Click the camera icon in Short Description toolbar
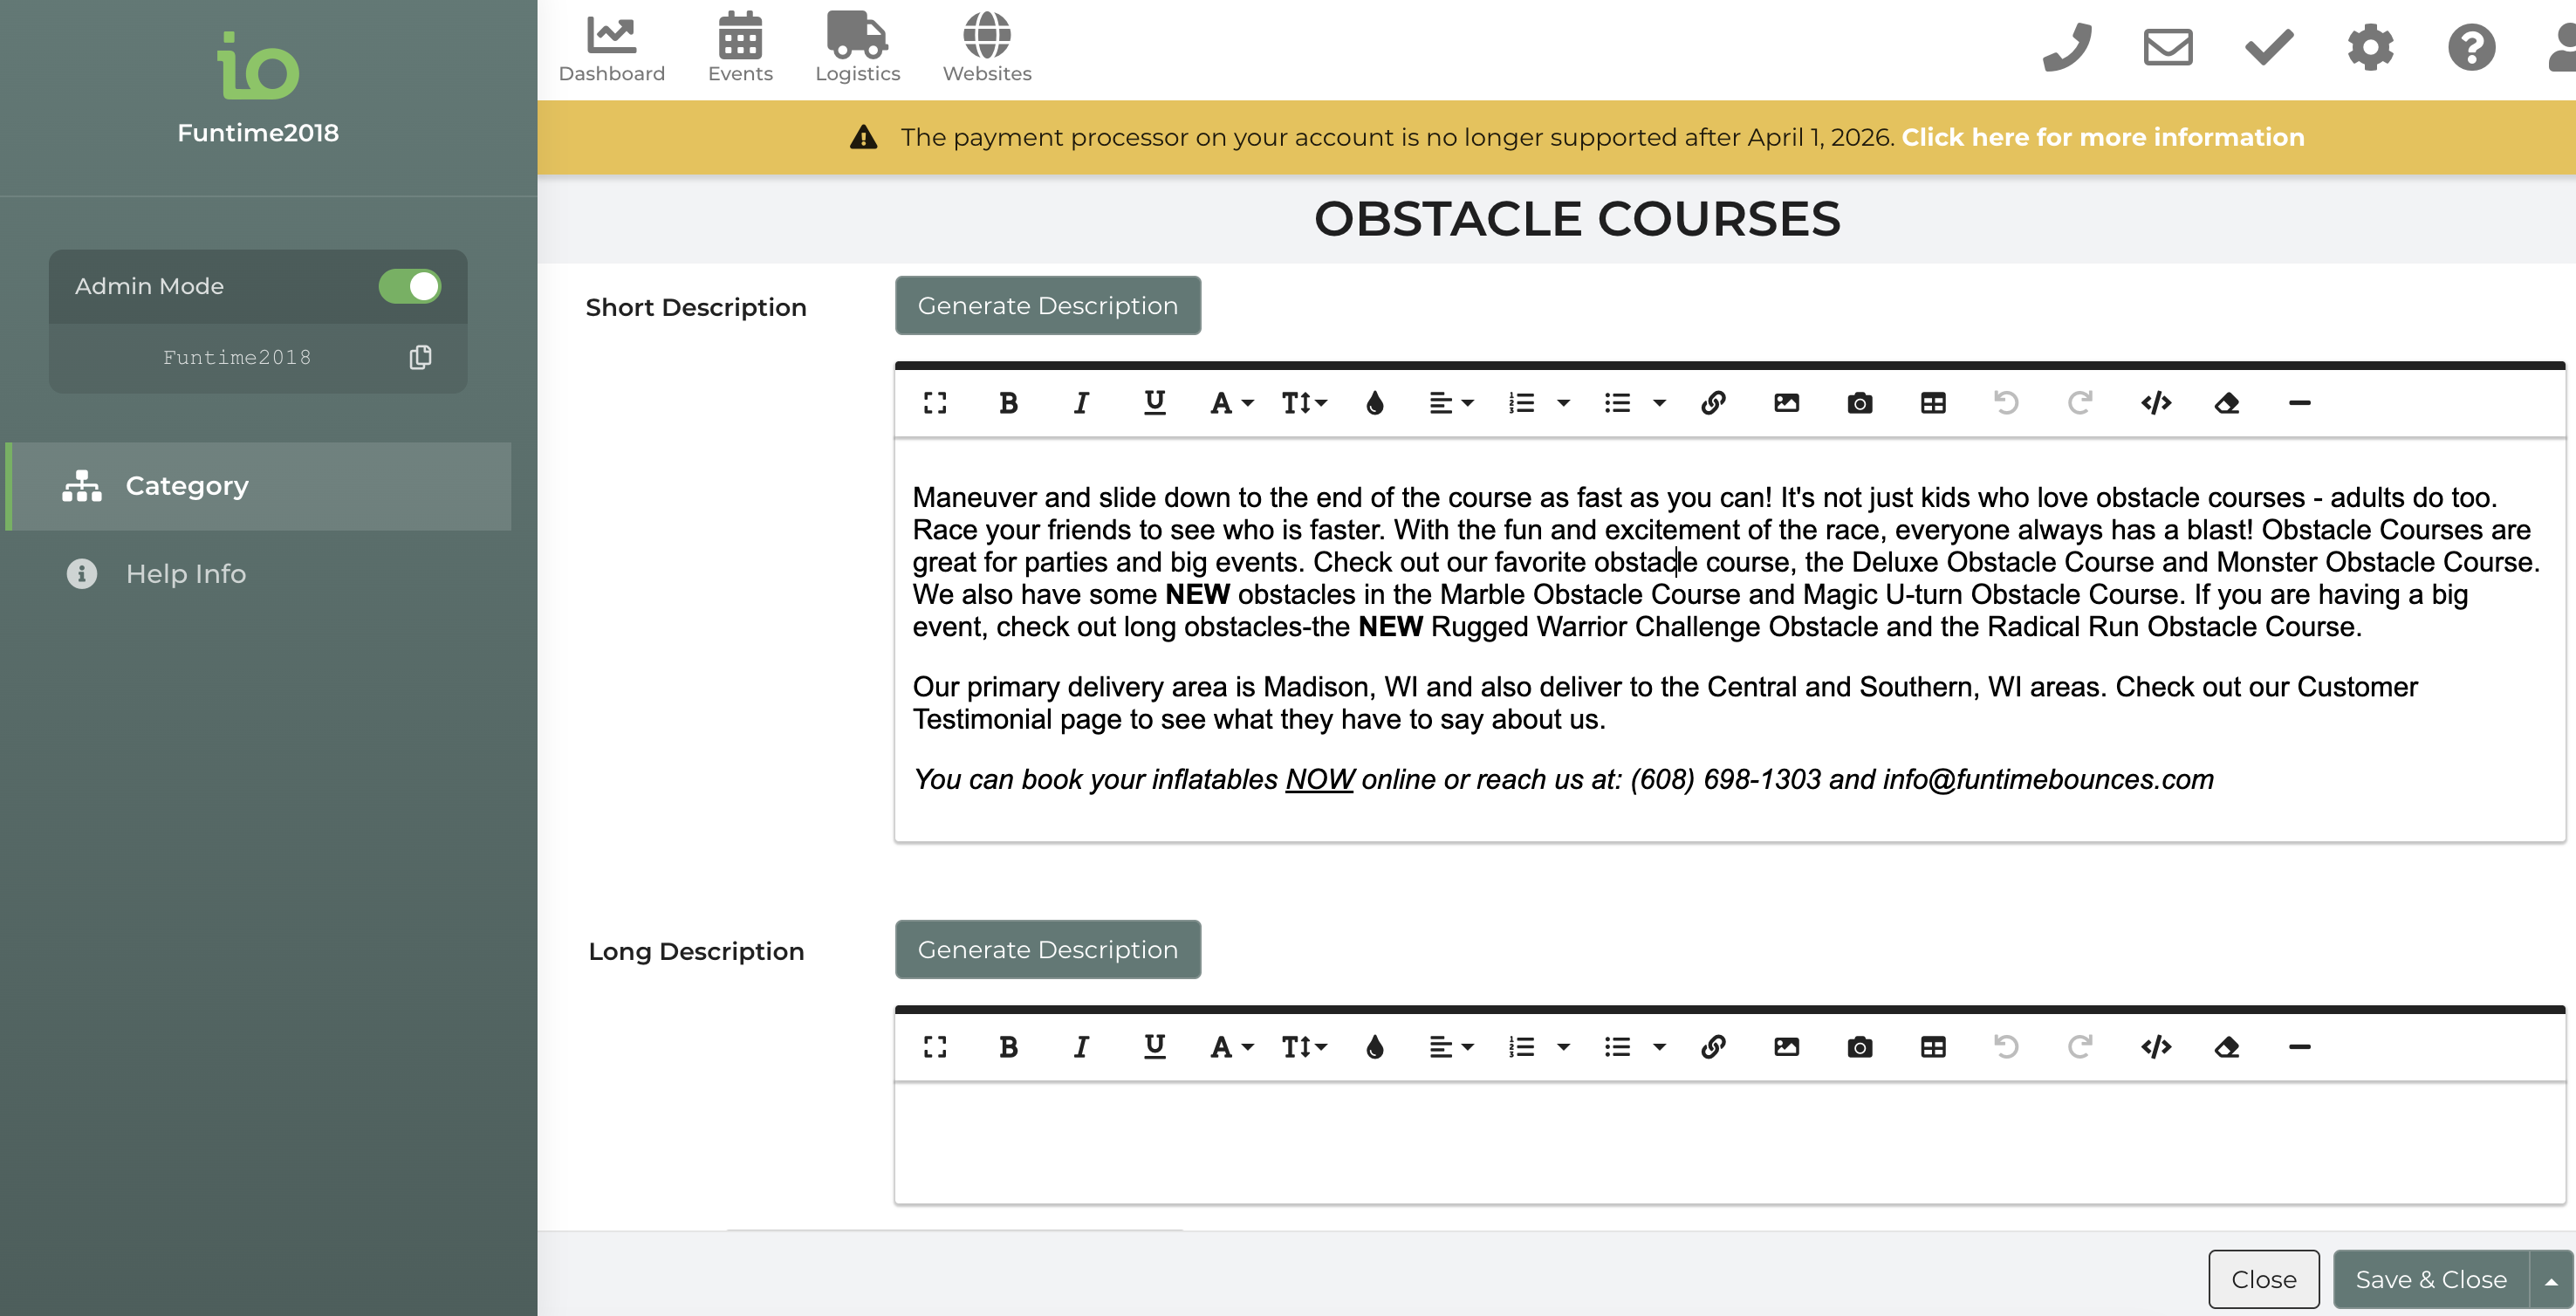Image resolution: width=2576 pixels, height=1316 pixels. tap(1859, 403)
